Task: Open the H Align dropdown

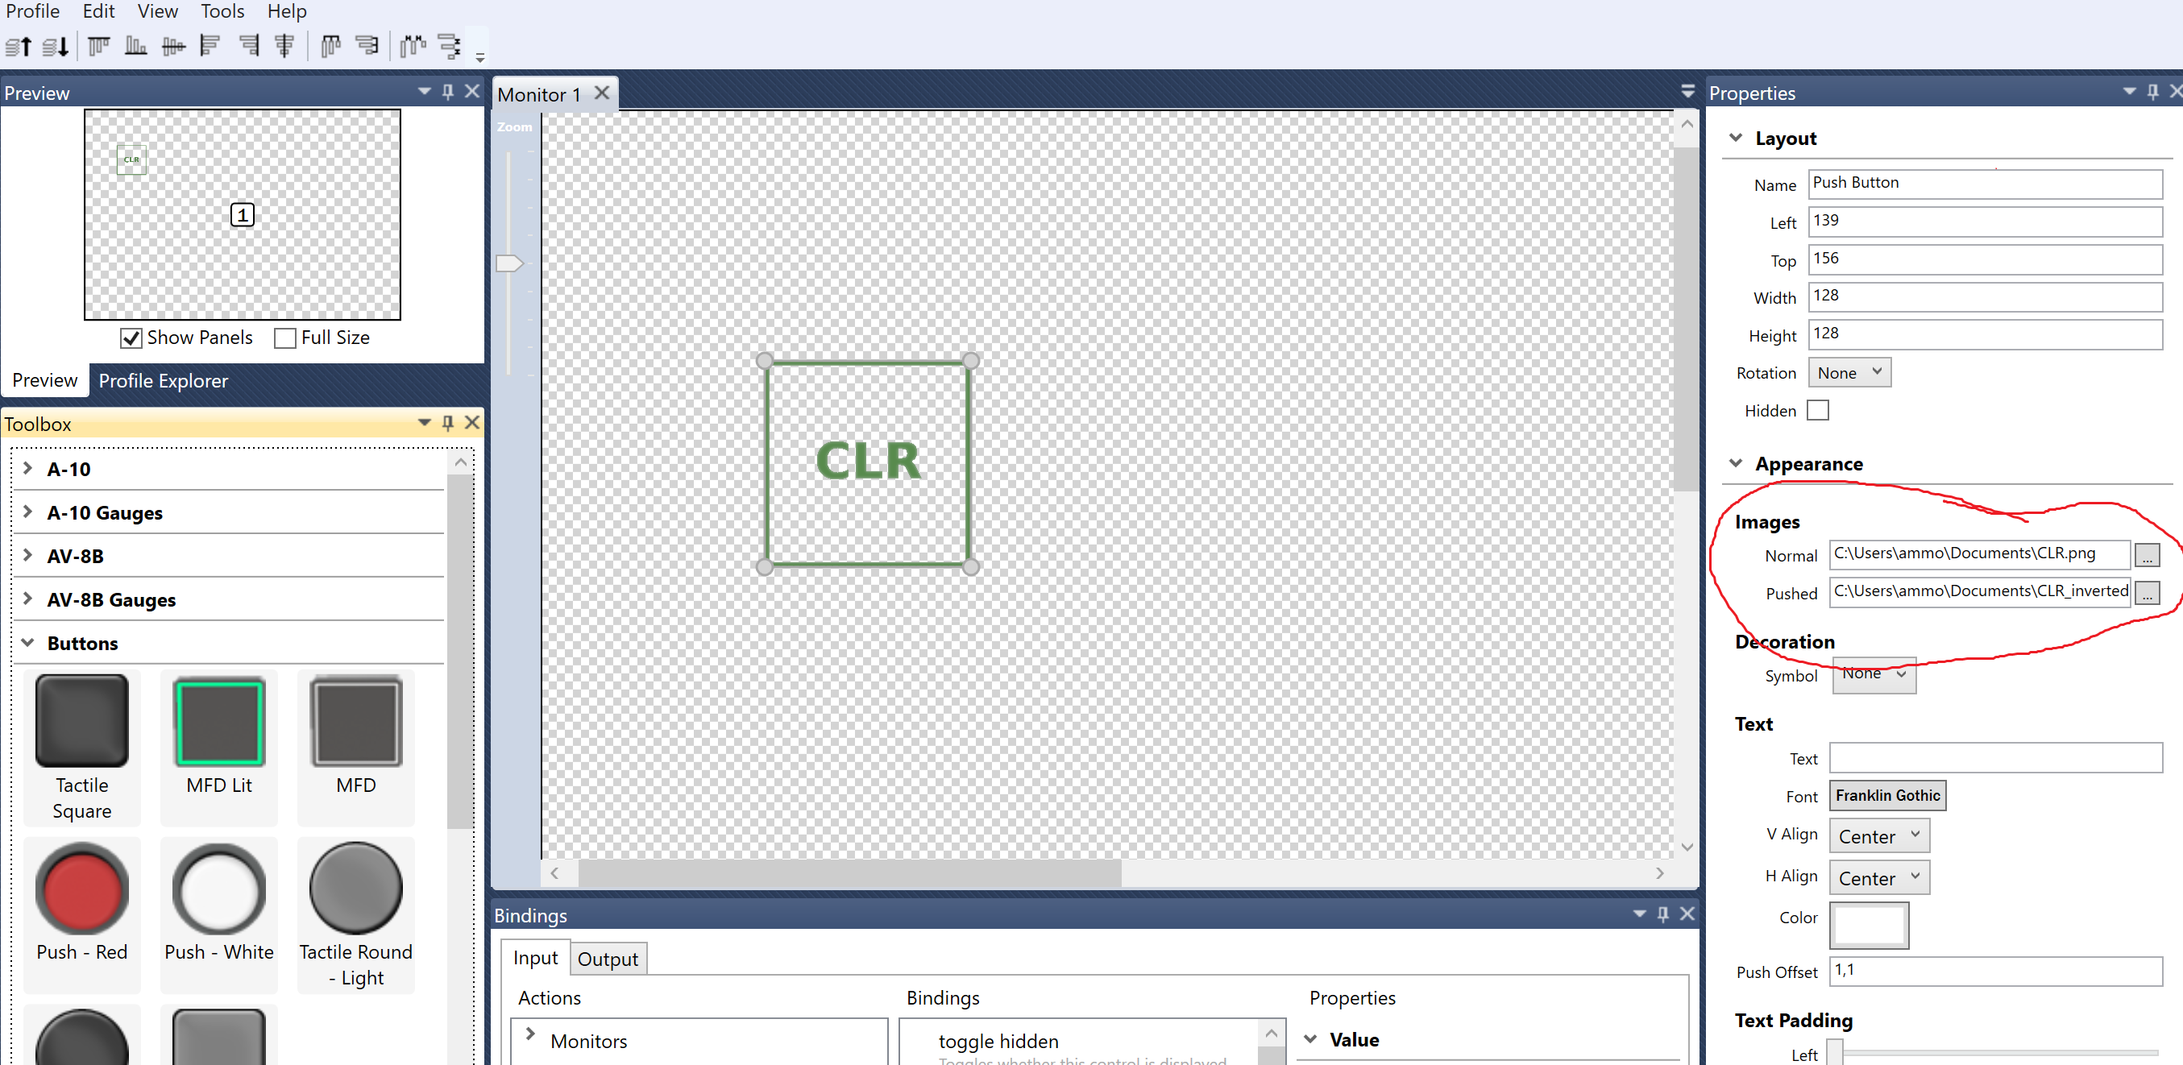Action: coord(1878,878)
